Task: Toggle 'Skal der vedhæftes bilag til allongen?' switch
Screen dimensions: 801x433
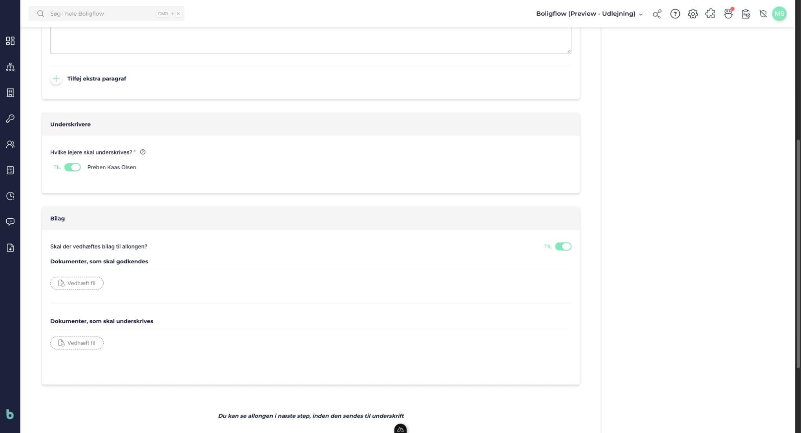Action: [563, 246]
